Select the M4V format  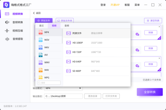pos(49,70)
